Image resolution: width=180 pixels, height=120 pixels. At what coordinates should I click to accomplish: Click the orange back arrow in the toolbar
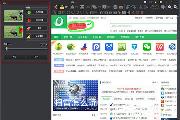tap(56, 7)
